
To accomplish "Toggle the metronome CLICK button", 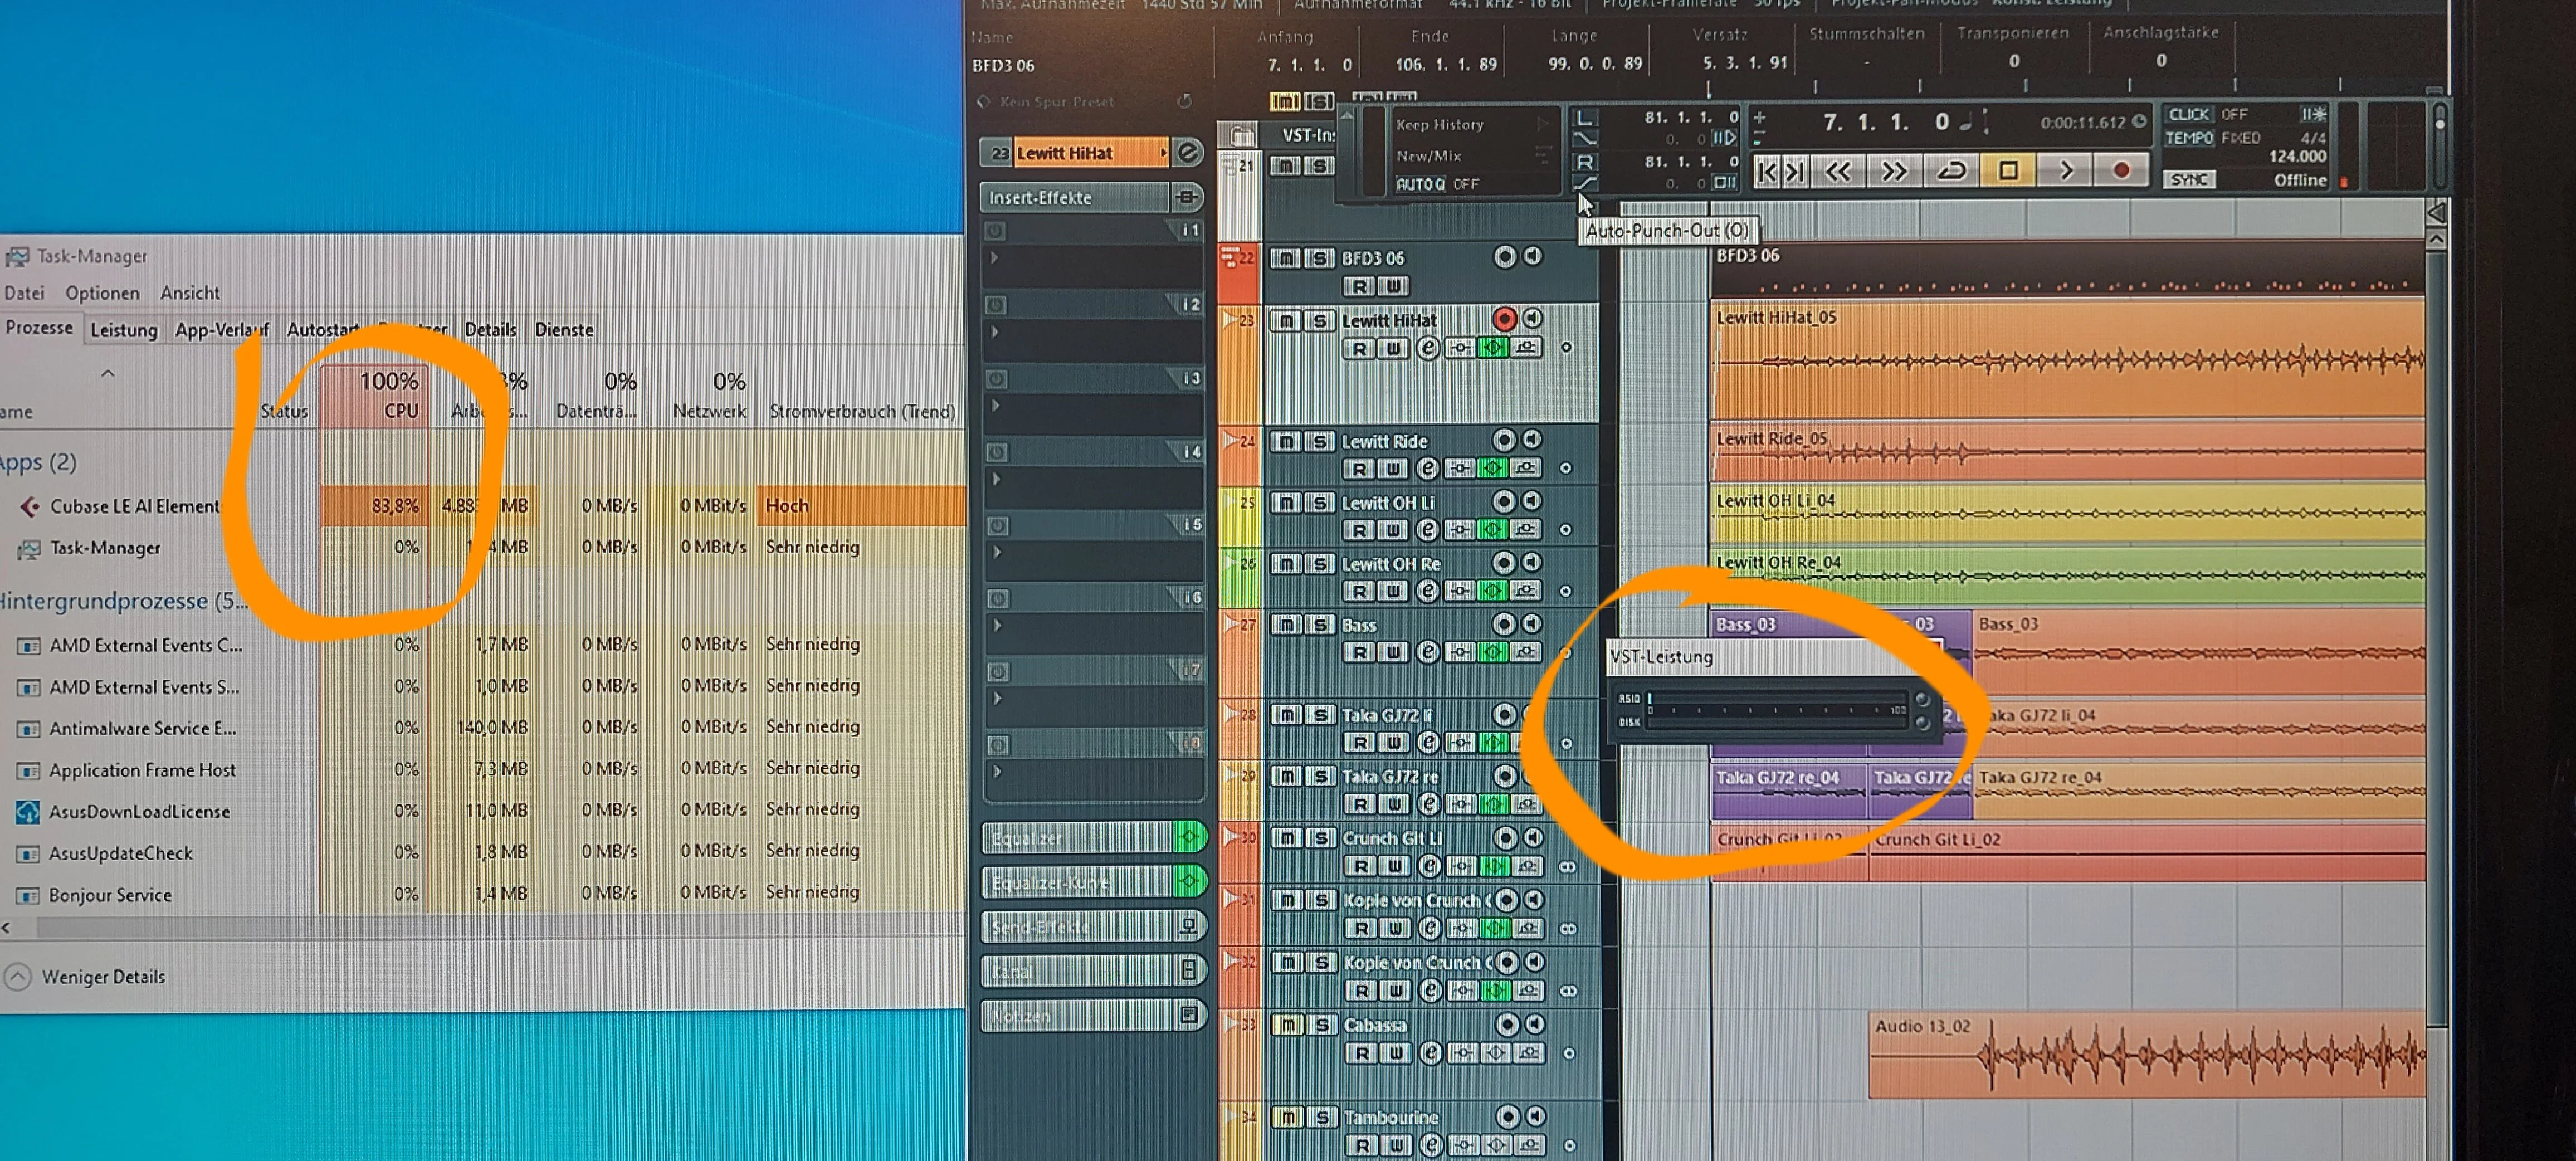I will tap(2189, 114).
